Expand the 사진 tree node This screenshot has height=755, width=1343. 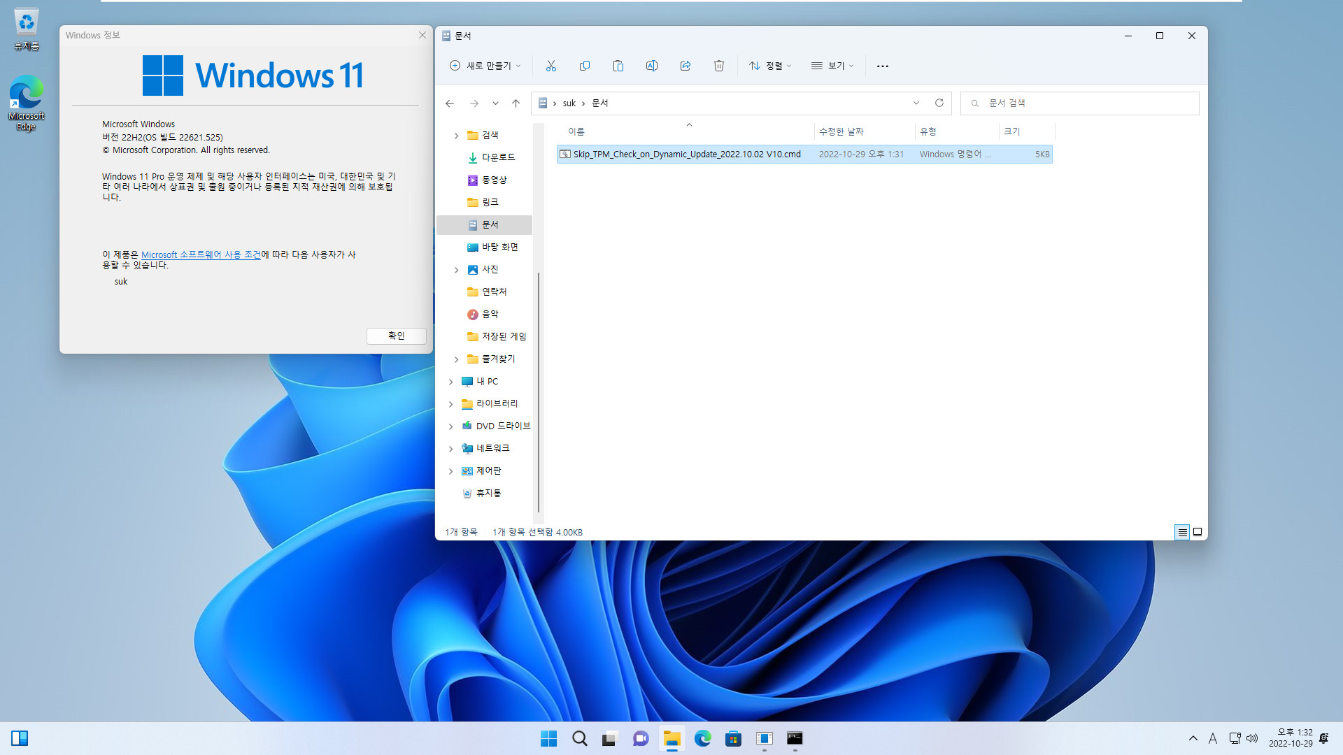pos(457,270)
